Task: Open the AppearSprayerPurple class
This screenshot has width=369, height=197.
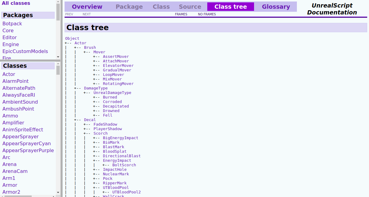Action: [x=28, y=150]
